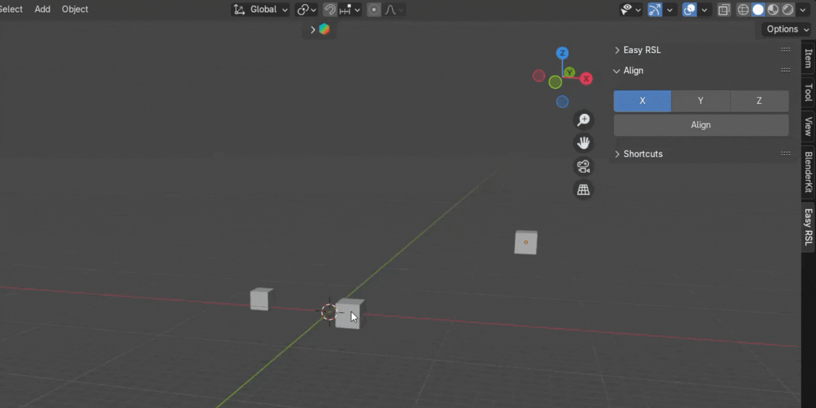Screen dimensions: 816x408
Task: Click the hand pan view icon
Action: tap(584, 143)
